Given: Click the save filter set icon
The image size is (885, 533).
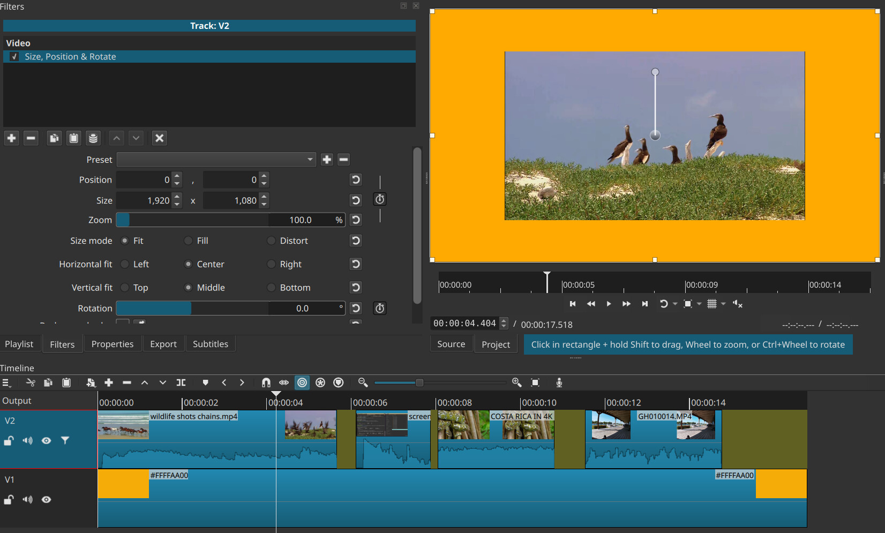Looking at the screenshot, I should coord(93,138).
